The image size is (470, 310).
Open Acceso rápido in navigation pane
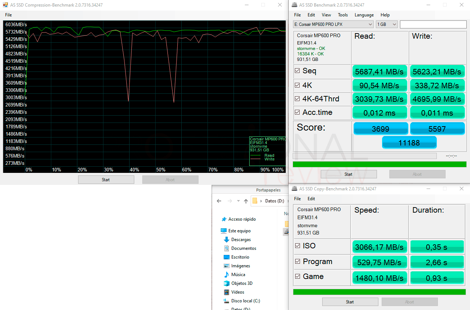tap(242, 219)
